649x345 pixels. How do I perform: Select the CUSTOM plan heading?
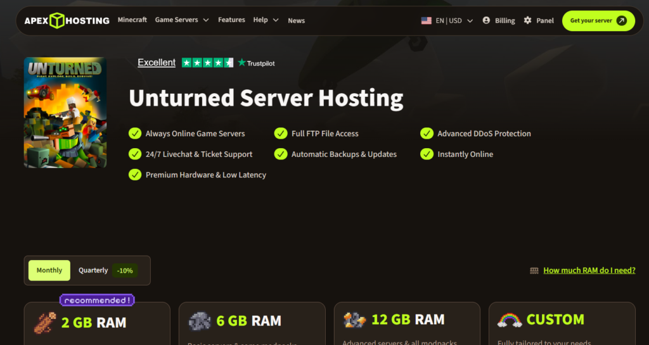pos(555,320)
